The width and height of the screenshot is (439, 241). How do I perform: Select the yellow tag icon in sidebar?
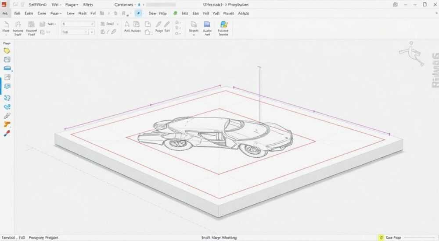tap(7, 51)
